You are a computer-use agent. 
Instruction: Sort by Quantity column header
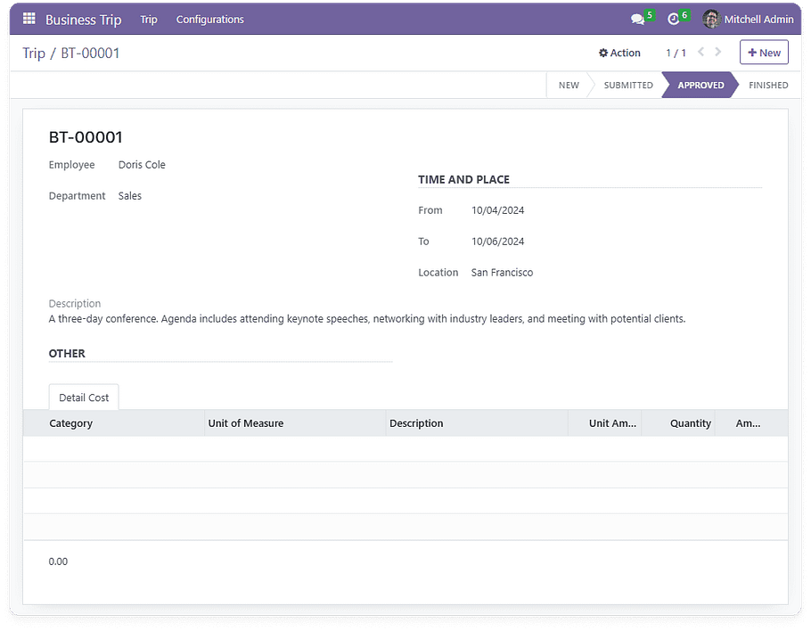(690, 423)
